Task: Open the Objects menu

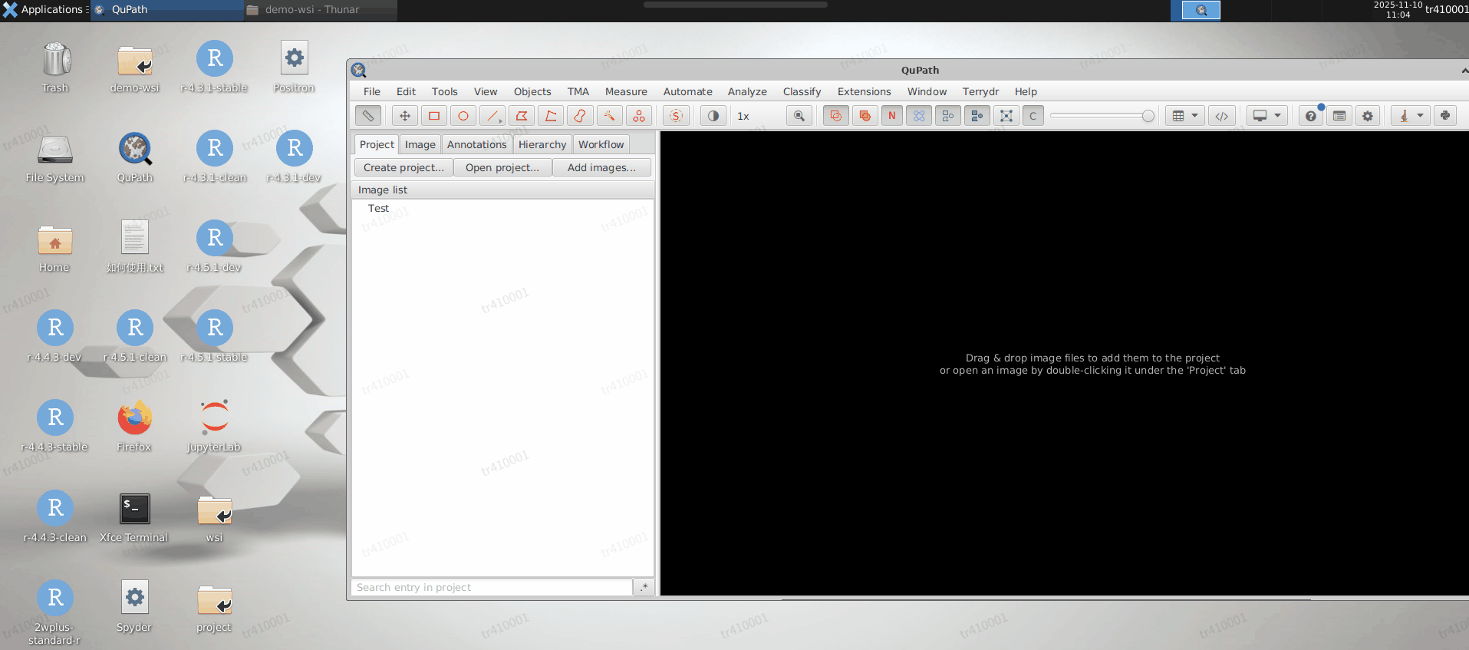Action: point(532,91)
